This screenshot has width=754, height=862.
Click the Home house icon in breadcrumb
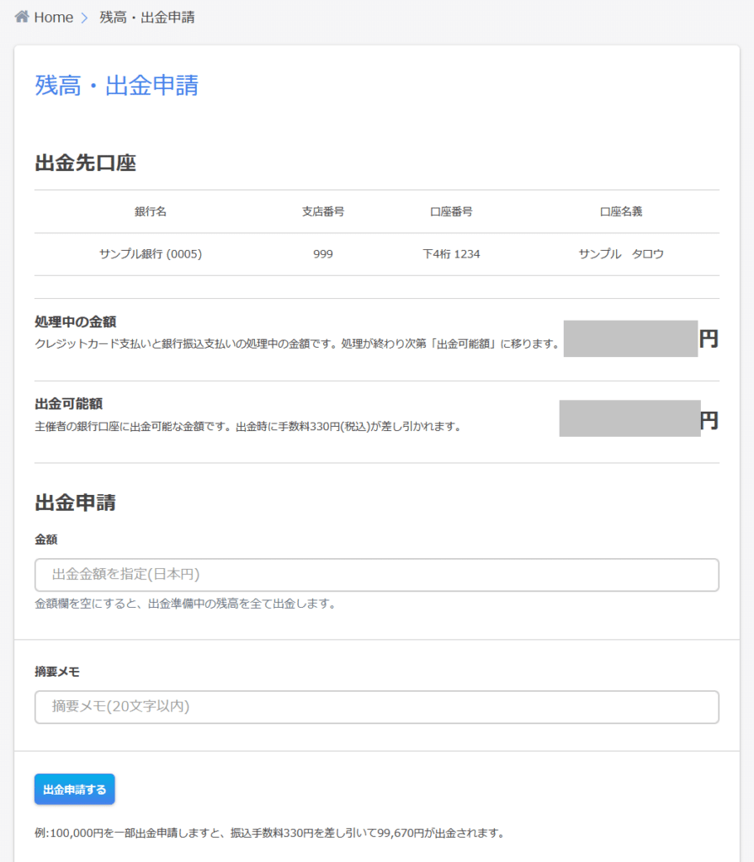pyautogui.click(x=22, y=17)
